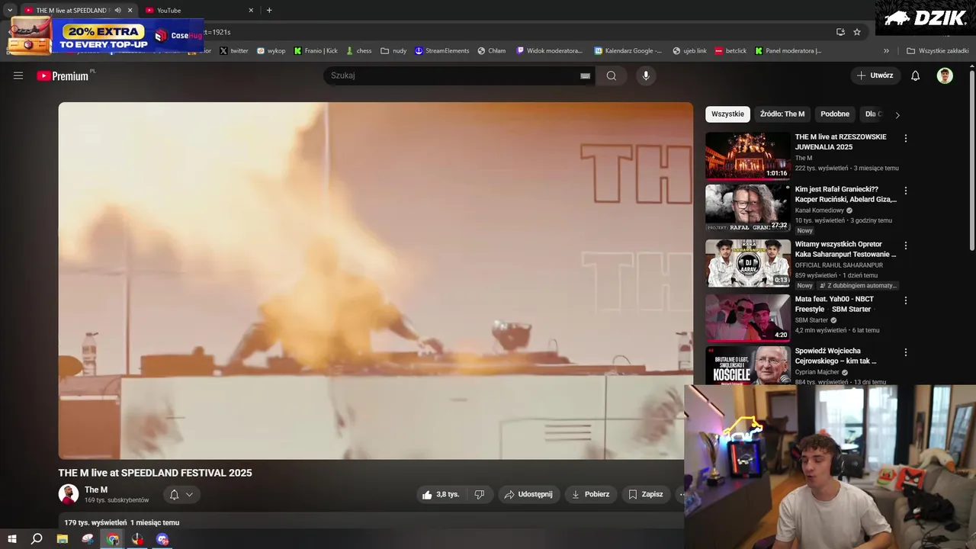Like the video with thumbs up
The height and width of the screenshot is (549, 976).
441,494
